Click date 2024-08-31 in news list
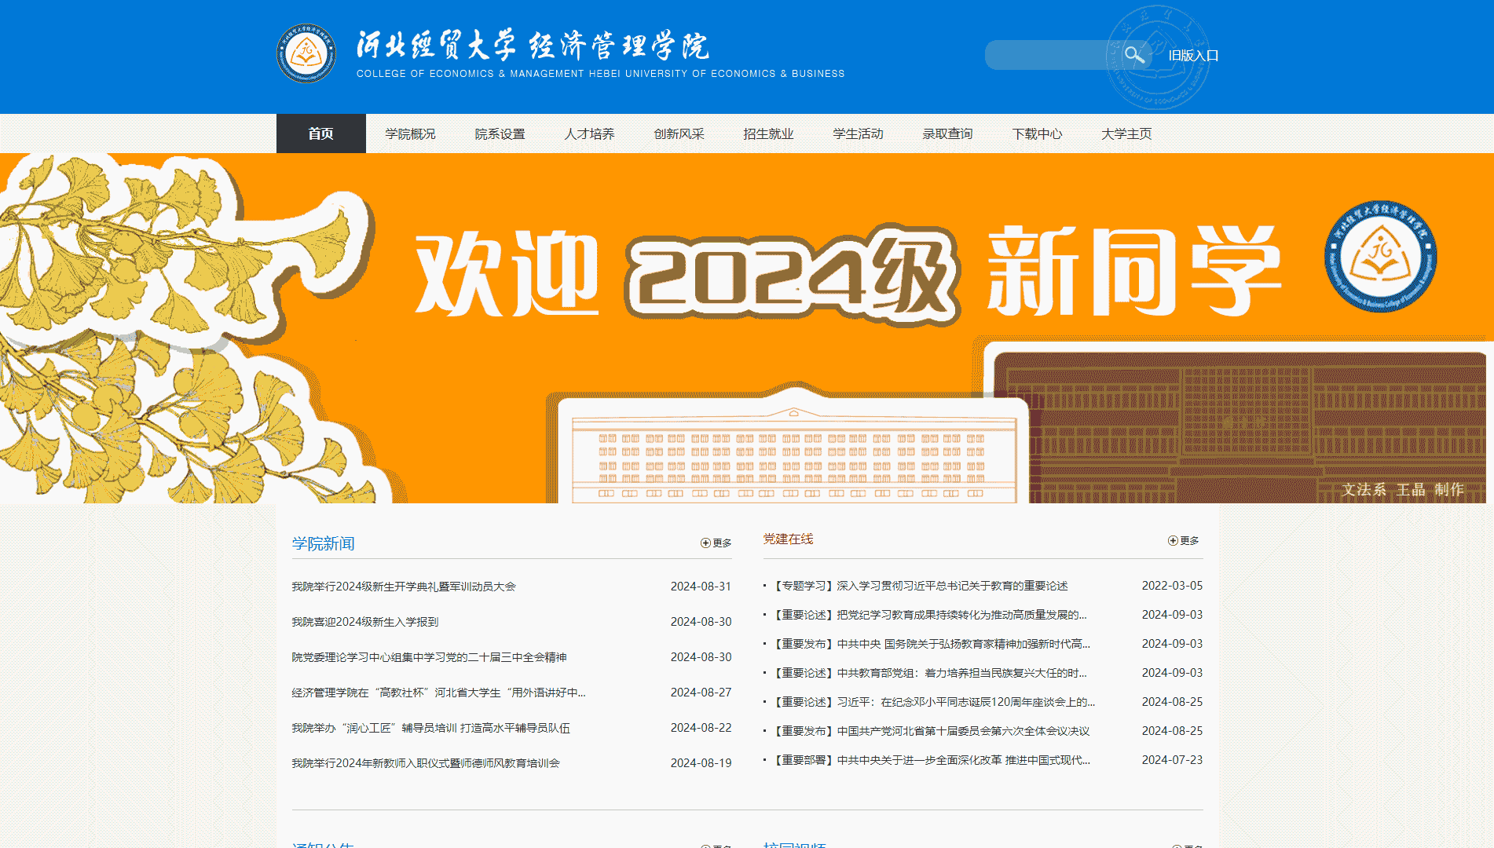1494x848 pixels. (x=701, y=587)
